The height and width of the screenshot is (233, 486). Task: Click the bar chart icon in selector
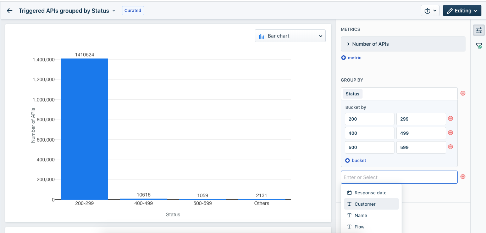(262, 36)
